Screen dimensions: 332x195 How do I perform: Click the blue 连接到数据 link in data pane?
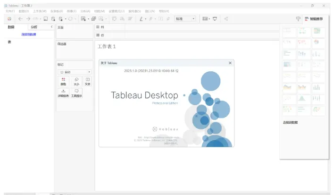[x=29, y=34]
